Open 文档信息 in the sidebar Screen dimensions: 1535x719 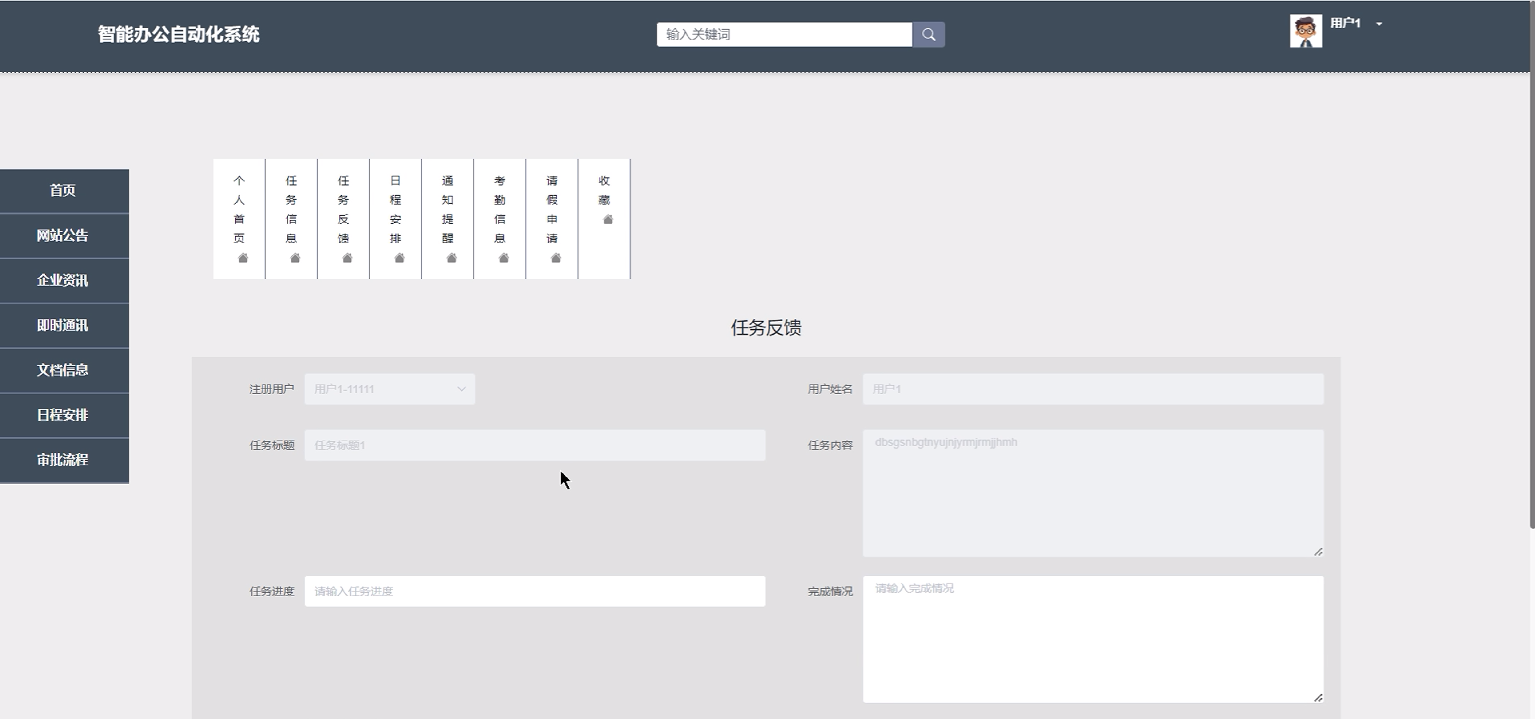(x=63, y=370)
